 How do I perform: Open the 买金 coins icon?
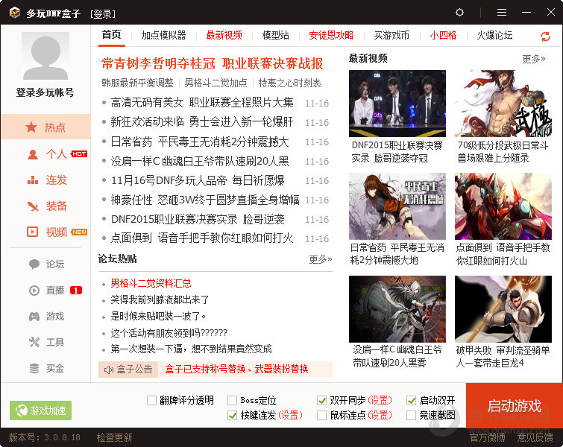click(x=34, y=369)
